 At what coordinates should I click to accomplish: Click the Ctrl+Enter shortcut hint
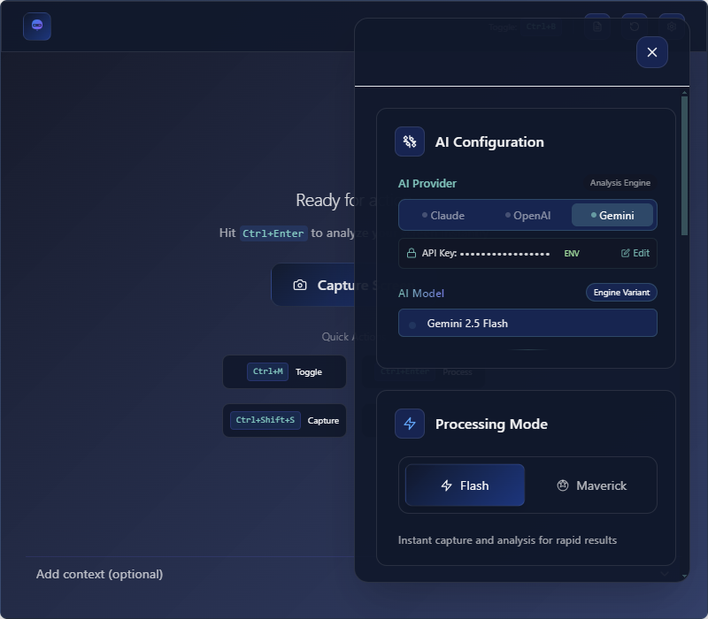tap(273, 233)
